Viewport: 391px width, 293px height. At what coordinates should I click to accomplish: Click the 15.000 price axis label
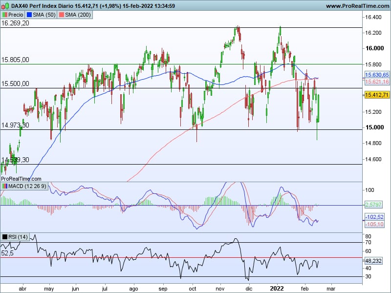tap(374, 127)
